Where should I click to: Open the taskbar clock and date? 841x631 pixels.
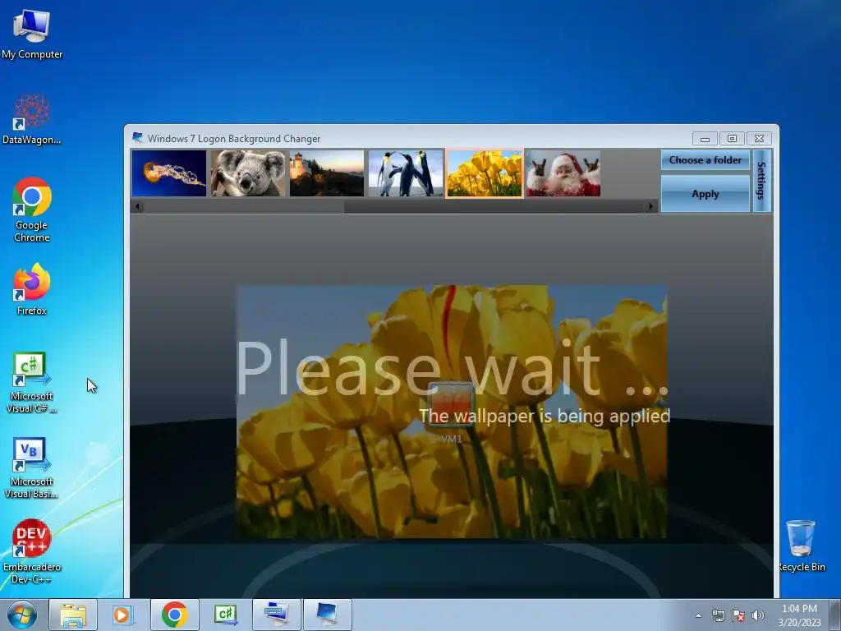pos(799,615)
